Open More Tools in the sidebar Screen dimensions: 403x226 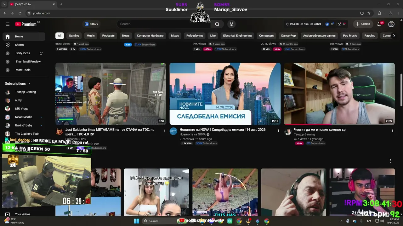coord(24,70)
